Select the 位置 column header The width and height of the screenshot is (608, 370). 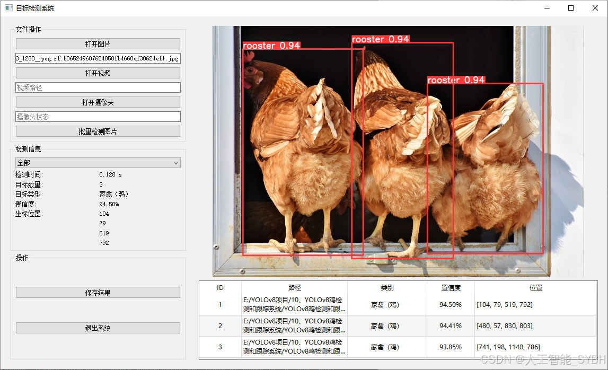pyautogui.click(x=536, y=287)
